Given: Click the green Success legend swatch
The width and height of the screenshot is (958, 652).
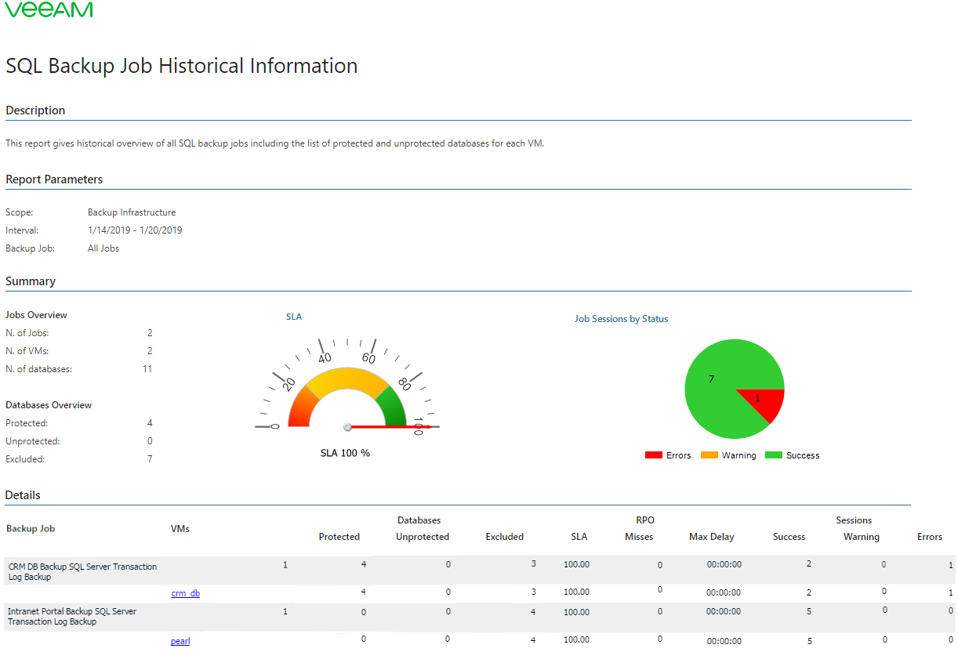Looking at the screenshot, I should coord(774,455).
